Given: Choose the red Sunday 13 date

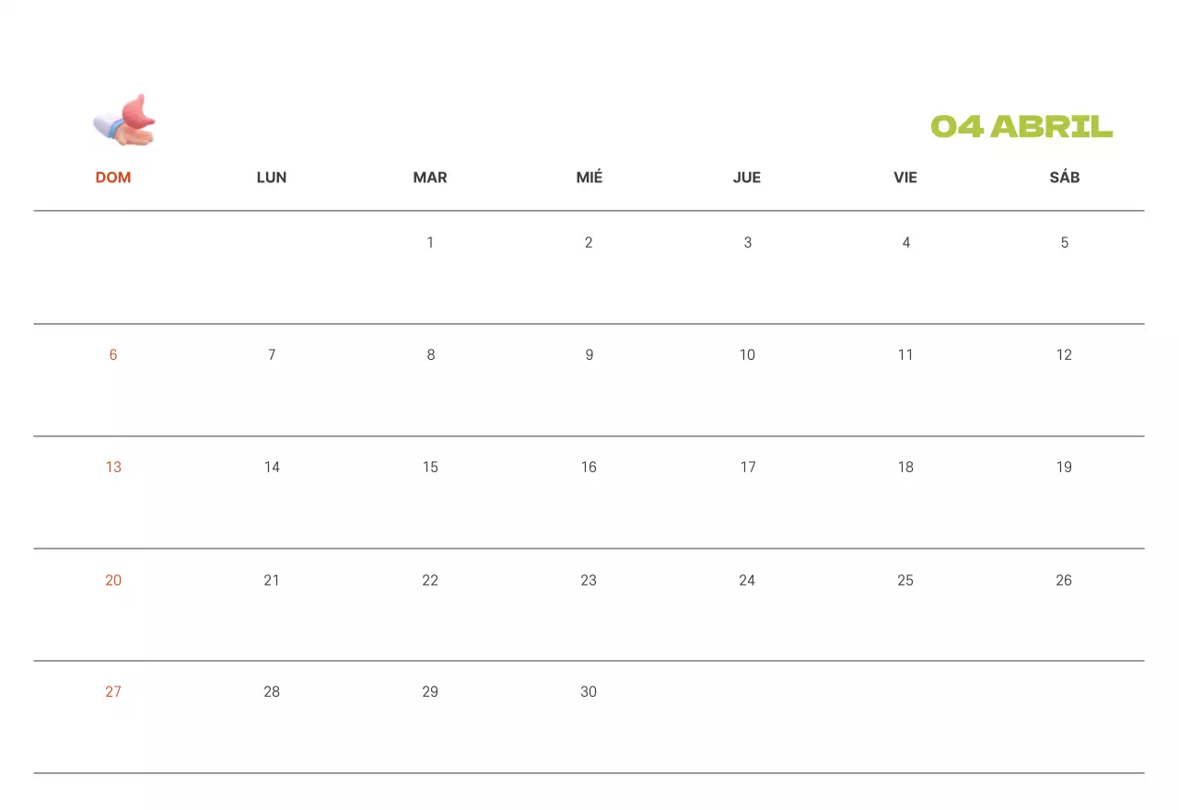Looking at the screenshot, I should [x=113, y=468].
